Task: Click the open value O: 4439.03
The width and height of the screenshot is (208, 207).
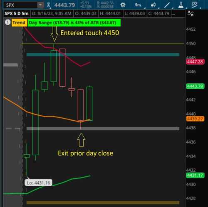Action: click(x=86, y=14)
